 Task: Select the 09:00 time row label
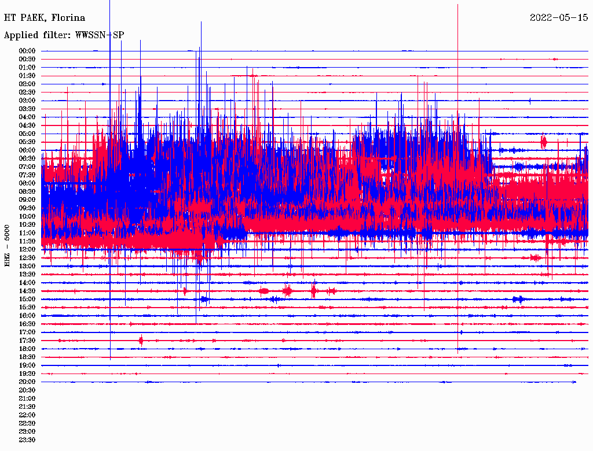pyautogui.click(x=27, y=200)
